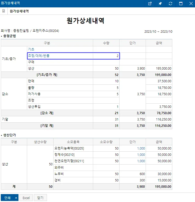Click the 총평균법 section heading

9,36
